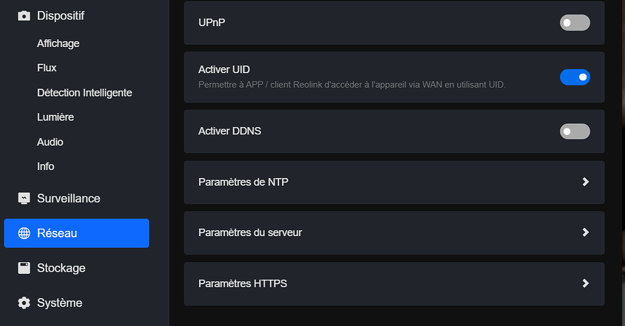Click the globe icon beside Réseau

click(x=24, y=233)
